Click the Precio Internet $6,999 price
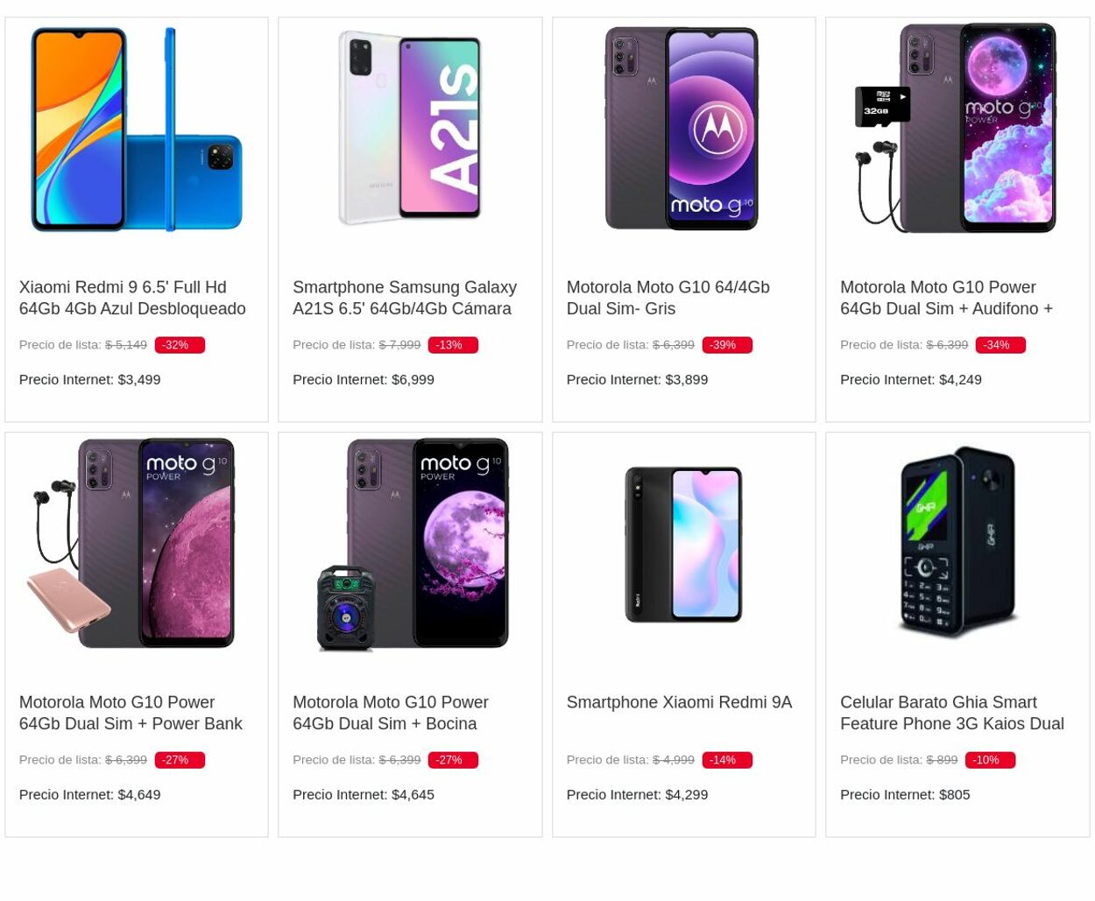 (364, 379)
